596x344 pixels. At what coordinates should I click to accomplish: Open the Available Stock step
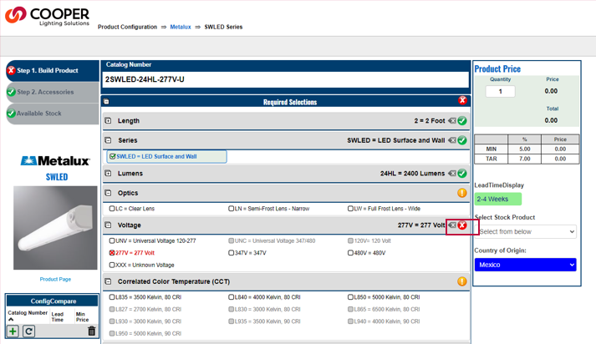[53, 114]
